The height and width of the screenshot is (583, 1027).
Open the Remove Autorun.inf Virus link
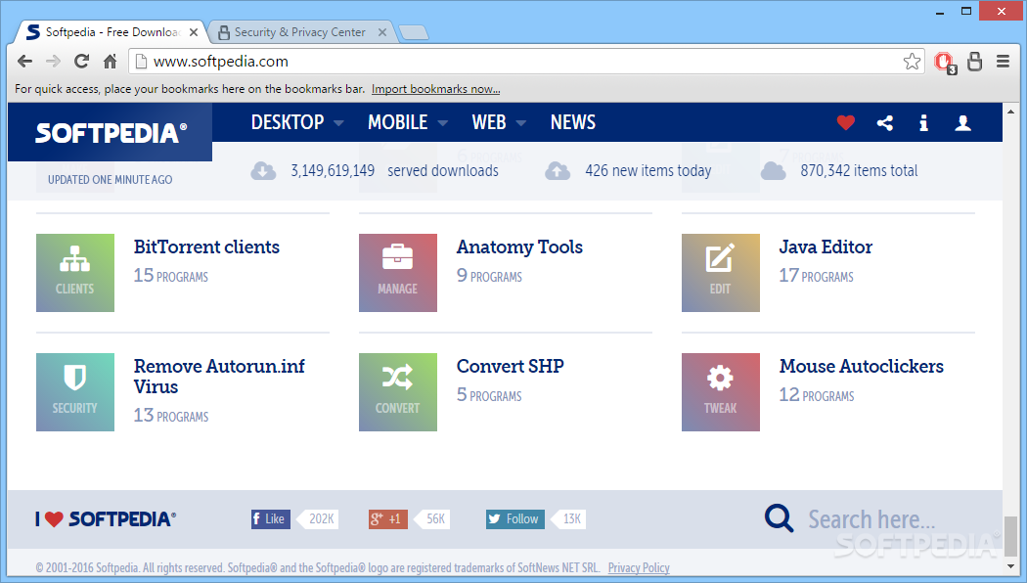click(x=219, y=377)
